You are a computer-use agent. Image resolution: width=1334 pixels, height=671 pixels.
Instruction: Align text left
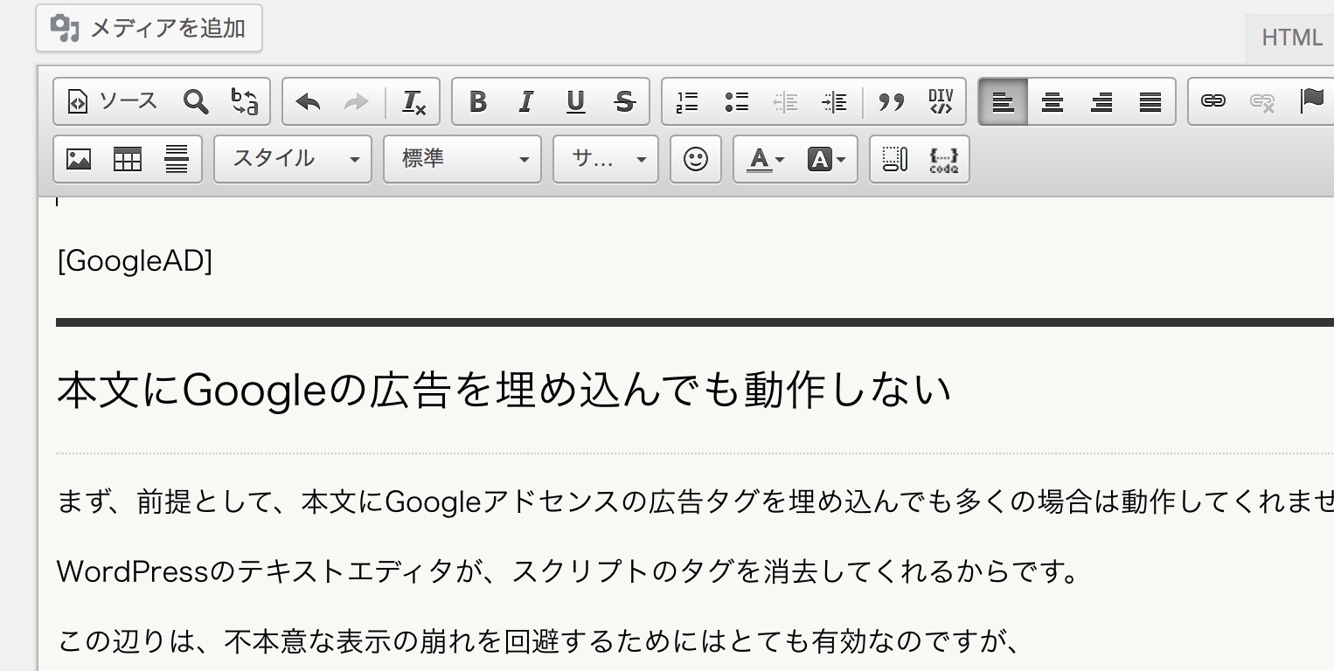coord(1004,101)
